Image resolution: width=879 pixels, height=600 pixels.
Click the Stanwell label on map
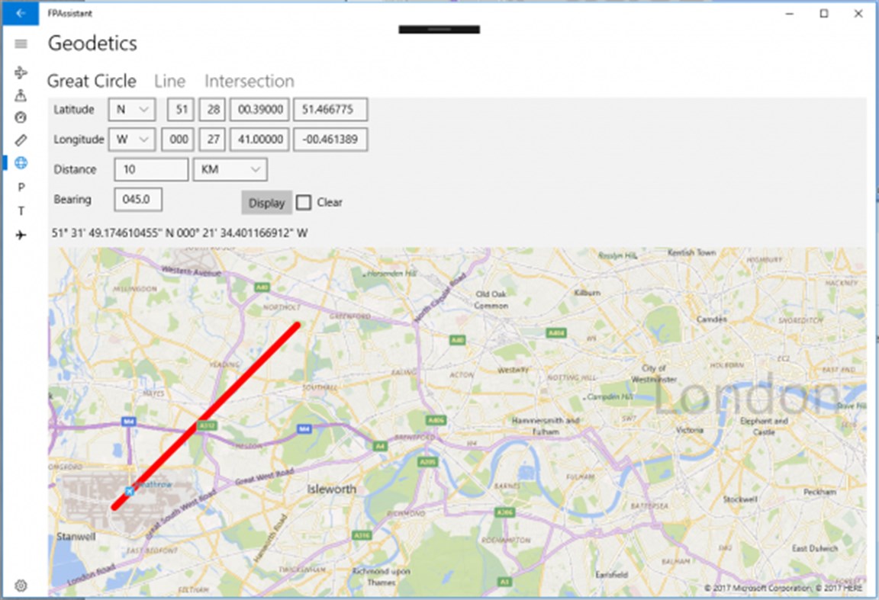[x=76, y=537]
